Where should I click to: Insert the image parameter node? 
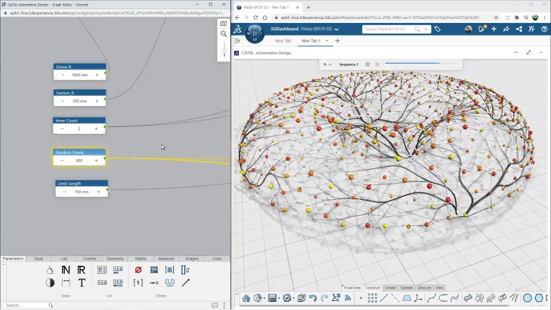(154, 270)
